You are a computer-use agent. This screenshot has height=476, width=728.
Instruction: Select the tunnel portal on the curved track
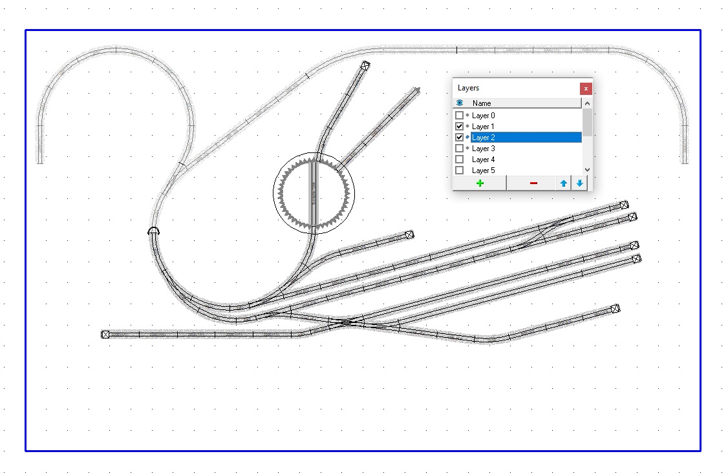[x=153, y=231]
